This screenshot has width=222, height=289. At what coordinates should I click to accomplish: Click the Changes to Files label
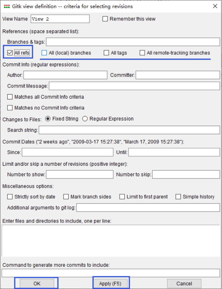coord(22,119)
